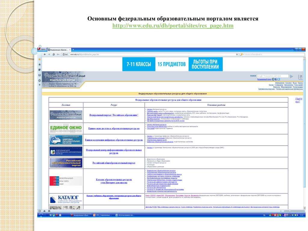
Task: Open Федеральный центр информационно-образовательных ресурсов link
Action: click(x=114, y=152)
